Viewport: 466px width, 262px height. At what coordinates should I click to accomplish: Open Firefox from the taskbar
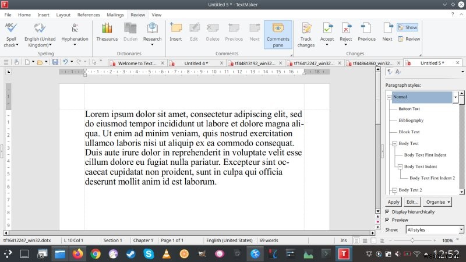77,254
